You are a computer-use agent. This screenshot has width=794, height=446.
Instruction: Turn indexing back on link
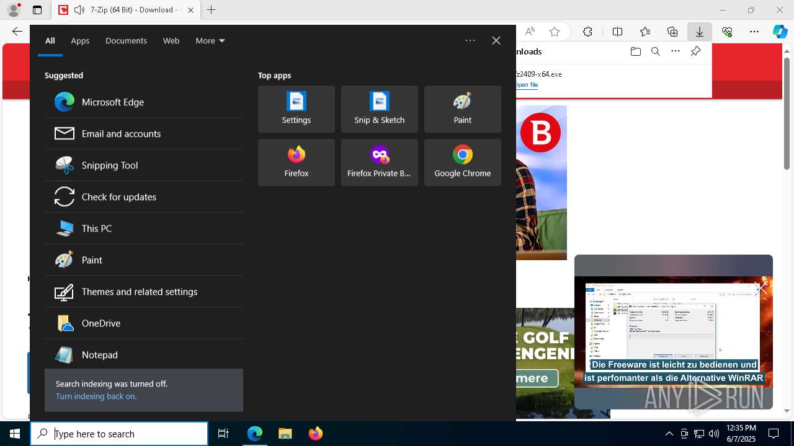click(x=96, y=396)
